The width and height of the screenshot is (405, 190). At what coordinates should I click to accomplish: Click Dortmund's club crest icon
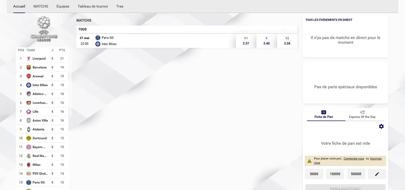29,138
